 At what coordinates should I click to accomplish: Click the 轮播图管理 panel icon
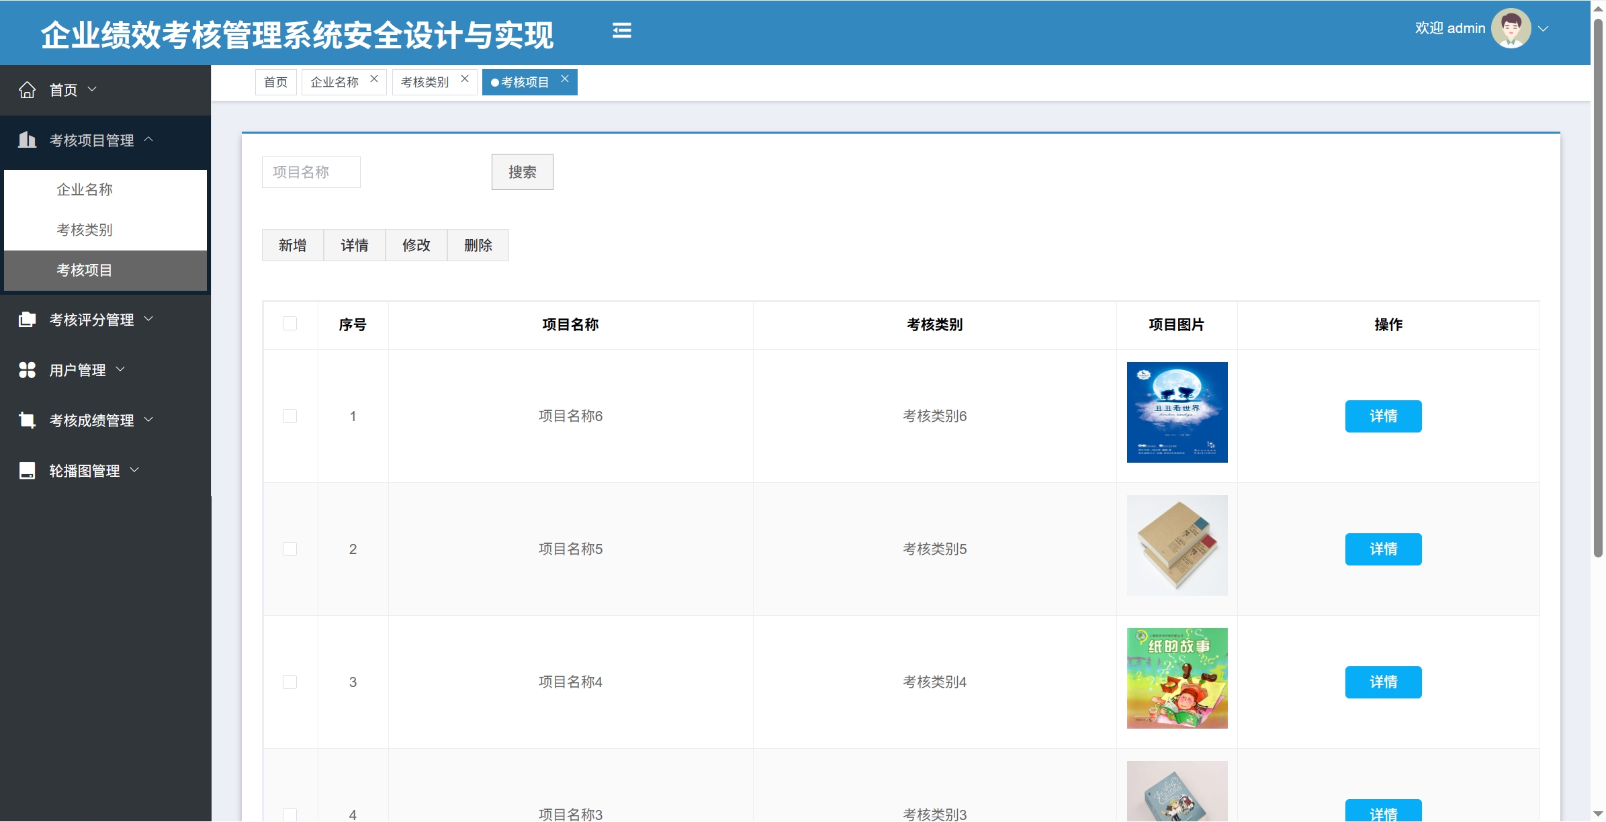click(28, 471)
